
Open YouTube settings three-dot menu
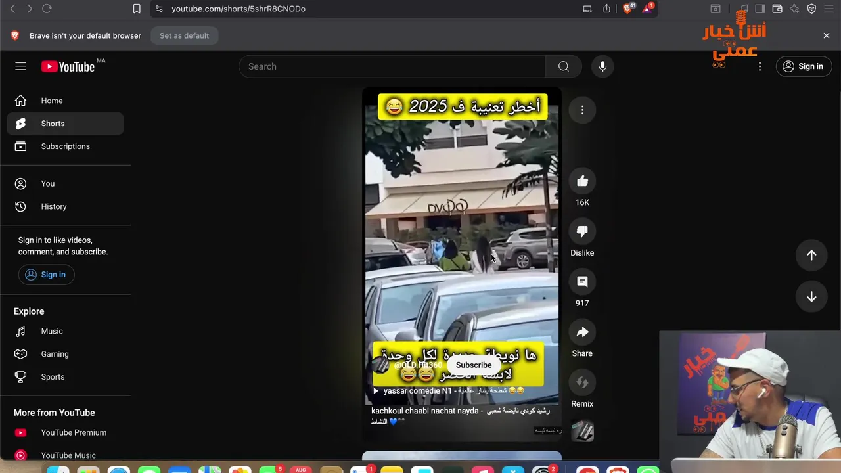point(760,66)
